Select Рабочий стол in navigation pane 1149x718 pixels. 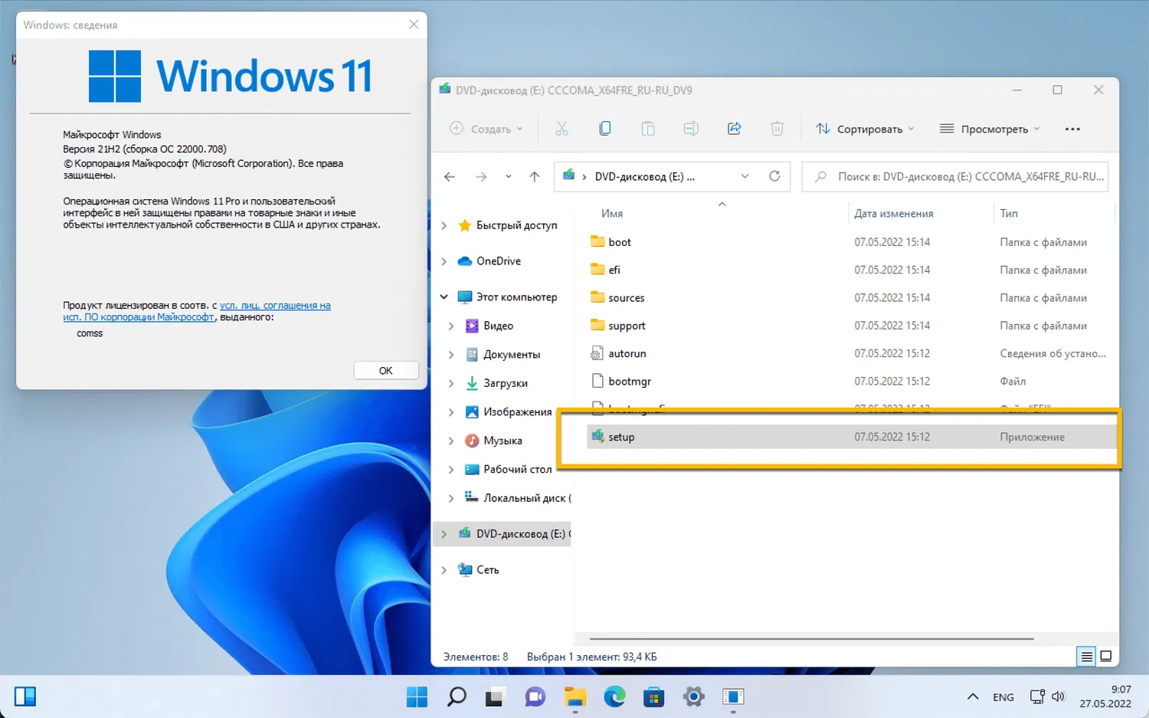coord(517,469)
